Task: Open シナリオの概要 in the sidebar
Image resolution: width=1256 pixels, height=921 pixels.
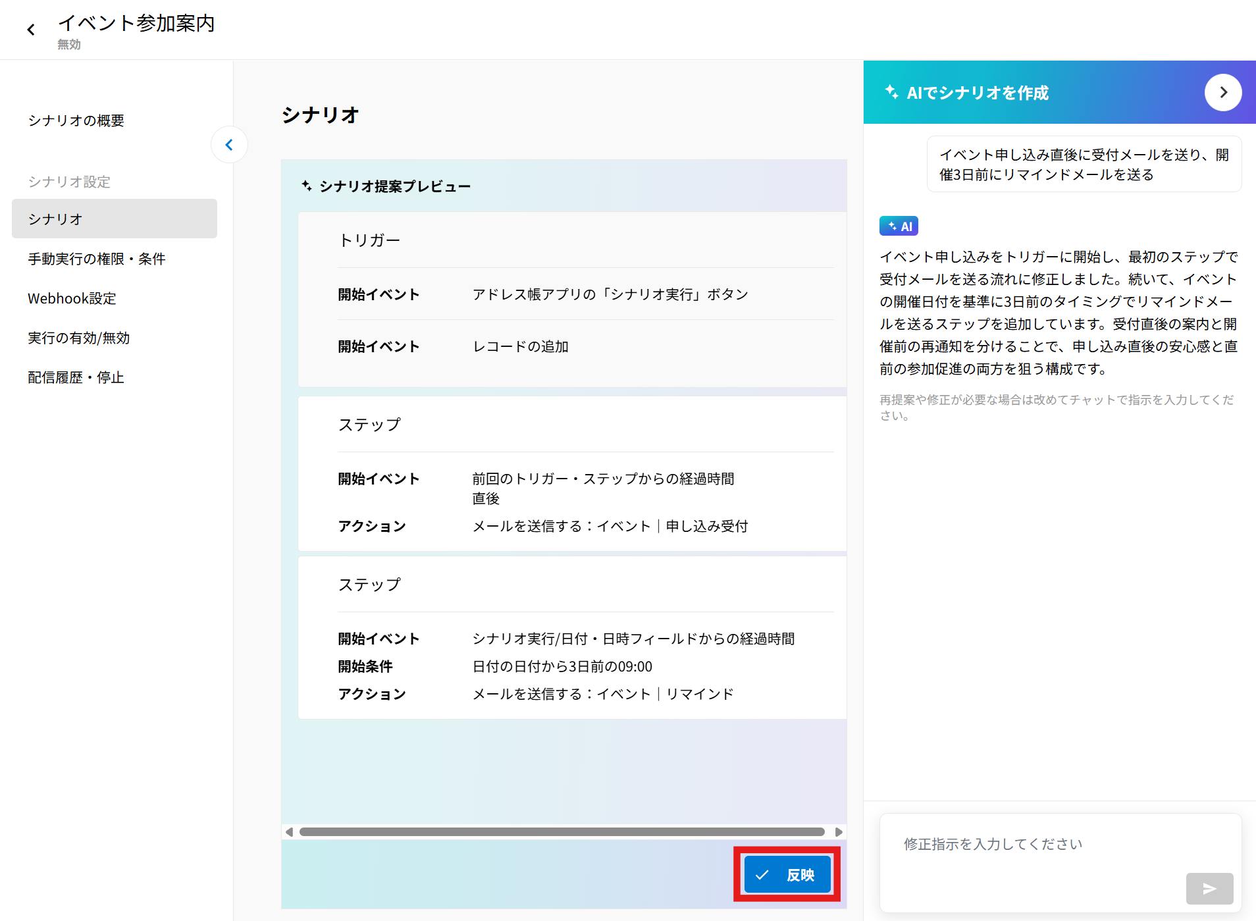Action: pyautogui.click(x=76, y=120)
